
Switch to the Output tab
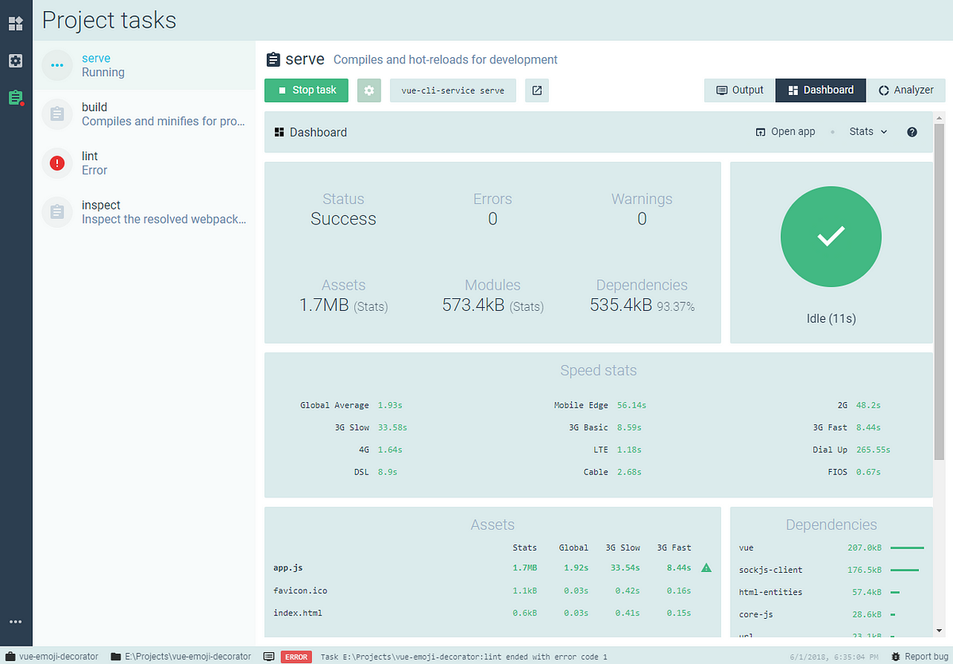click(x=739, y=90)
